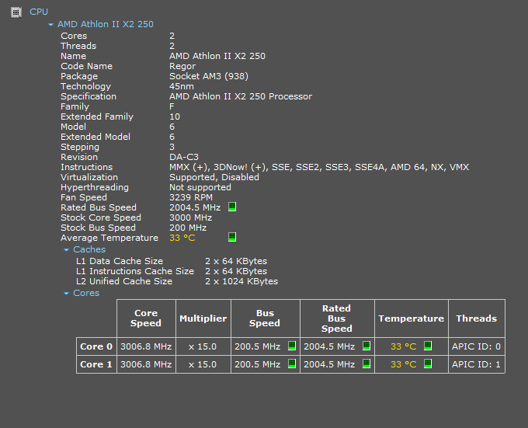Click Core 1 Temperature graph icon
This screenshot has height=428, width=528.
click(428, 364)
